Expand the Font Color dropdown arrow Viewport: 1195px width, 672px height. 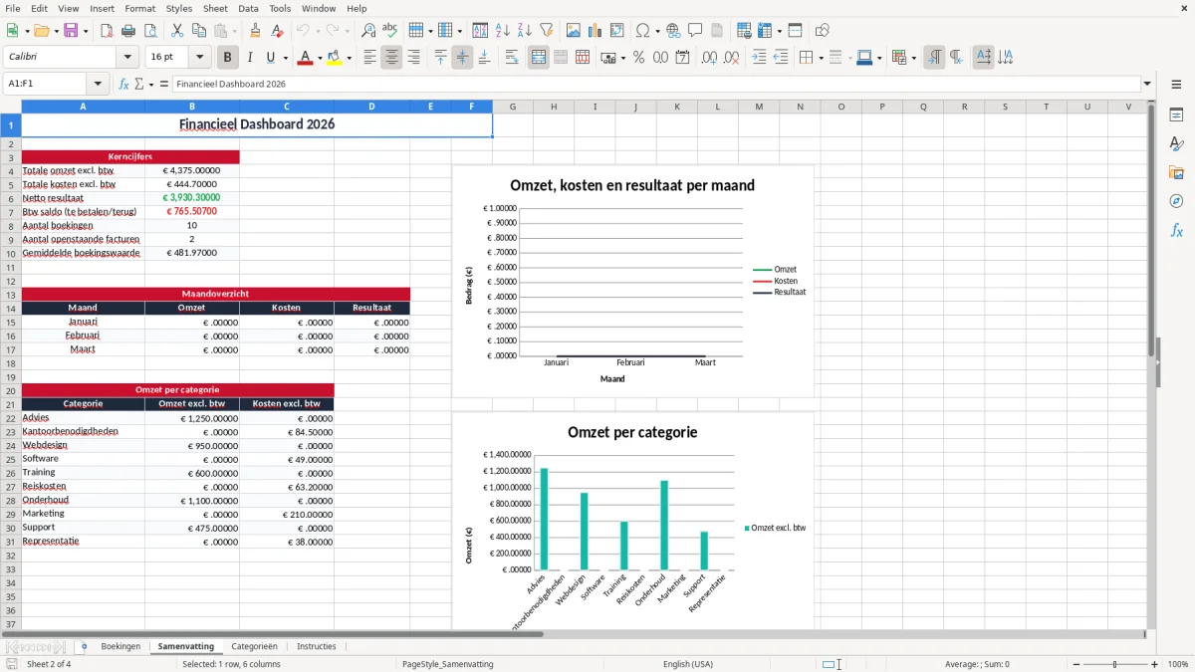(319, 58)
